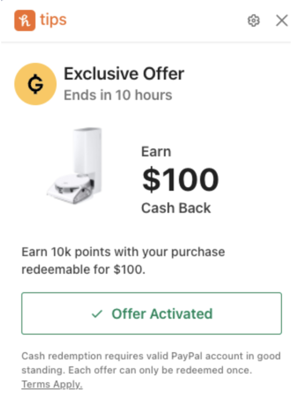Viewport: 294px width, 401px height.
Task: Click the "redeemable for $100" text line
Action: pos(83,270)
